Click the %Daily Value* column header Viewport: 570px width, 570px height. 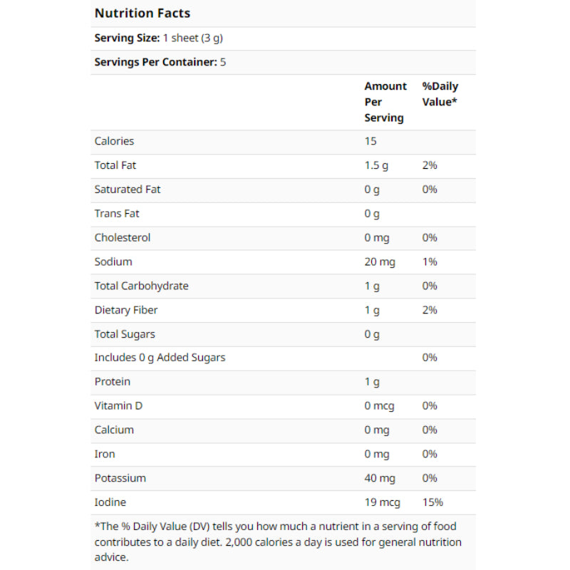(440, 94)
